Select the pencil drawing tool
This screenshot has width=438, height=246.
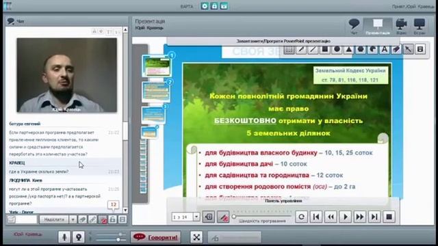pyautogui.click(x=301, y=50)
